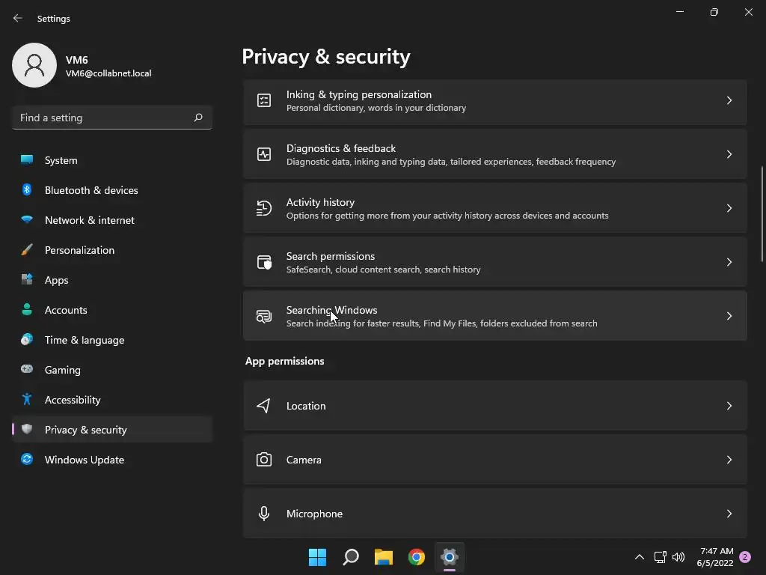The width and height of the screenshot is (766, 575).
Task: Click the Windows Update sync icon
Action: (x=27, y=460)
